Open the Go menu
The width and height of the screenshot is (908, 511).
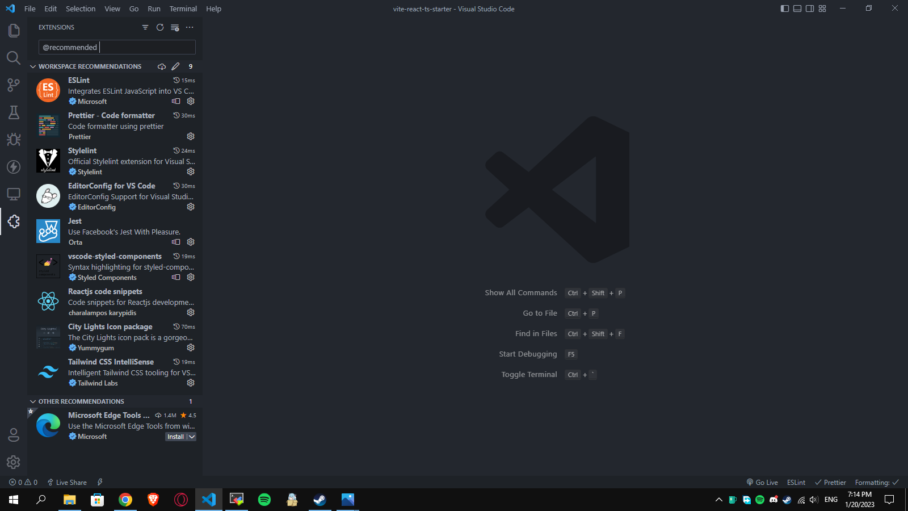click(134, 9)
